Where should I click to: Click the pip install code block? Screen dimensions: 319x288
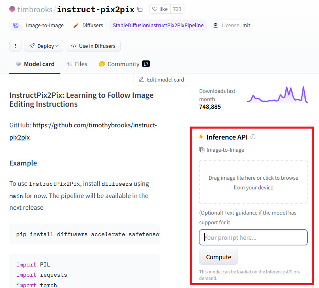[84, 234]
